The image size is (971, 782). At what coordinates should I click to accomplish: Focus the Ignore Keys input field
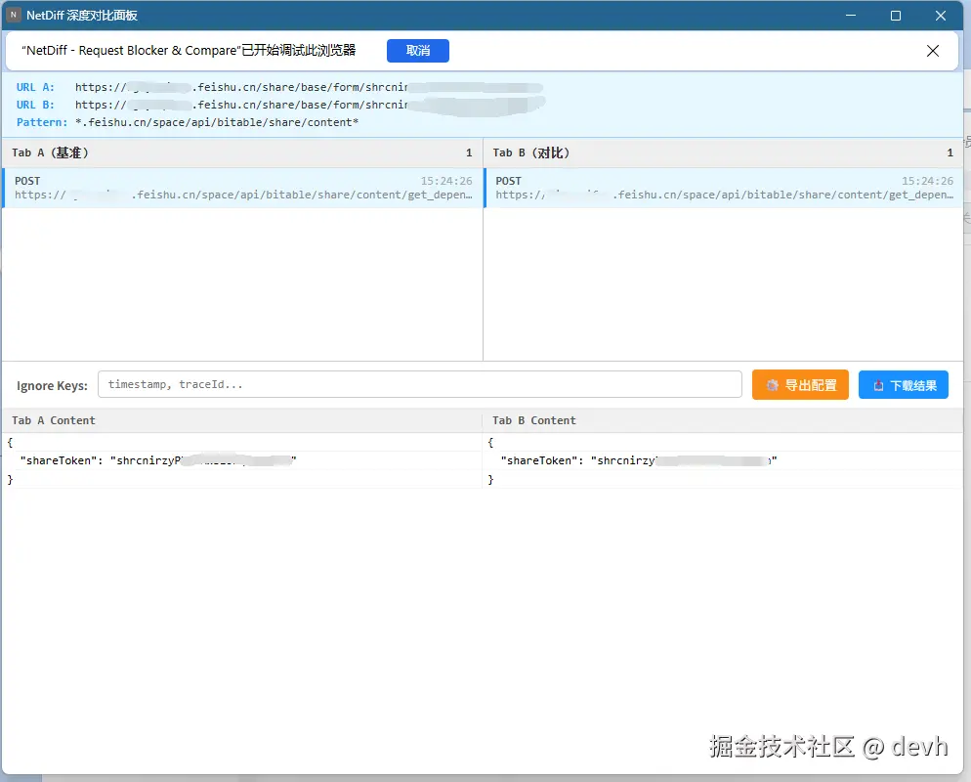(419, 385)
